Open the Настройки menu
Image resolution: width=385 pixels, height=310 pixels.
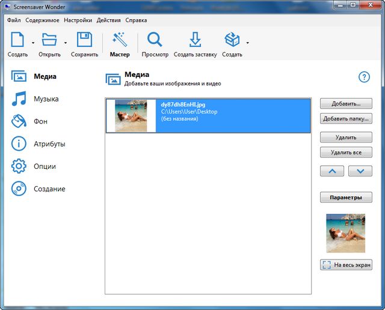(78, 20)
